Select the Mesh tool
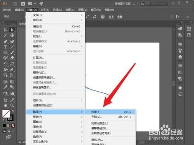194x145 pixels. pyautogui.click(x=5, y=82)
